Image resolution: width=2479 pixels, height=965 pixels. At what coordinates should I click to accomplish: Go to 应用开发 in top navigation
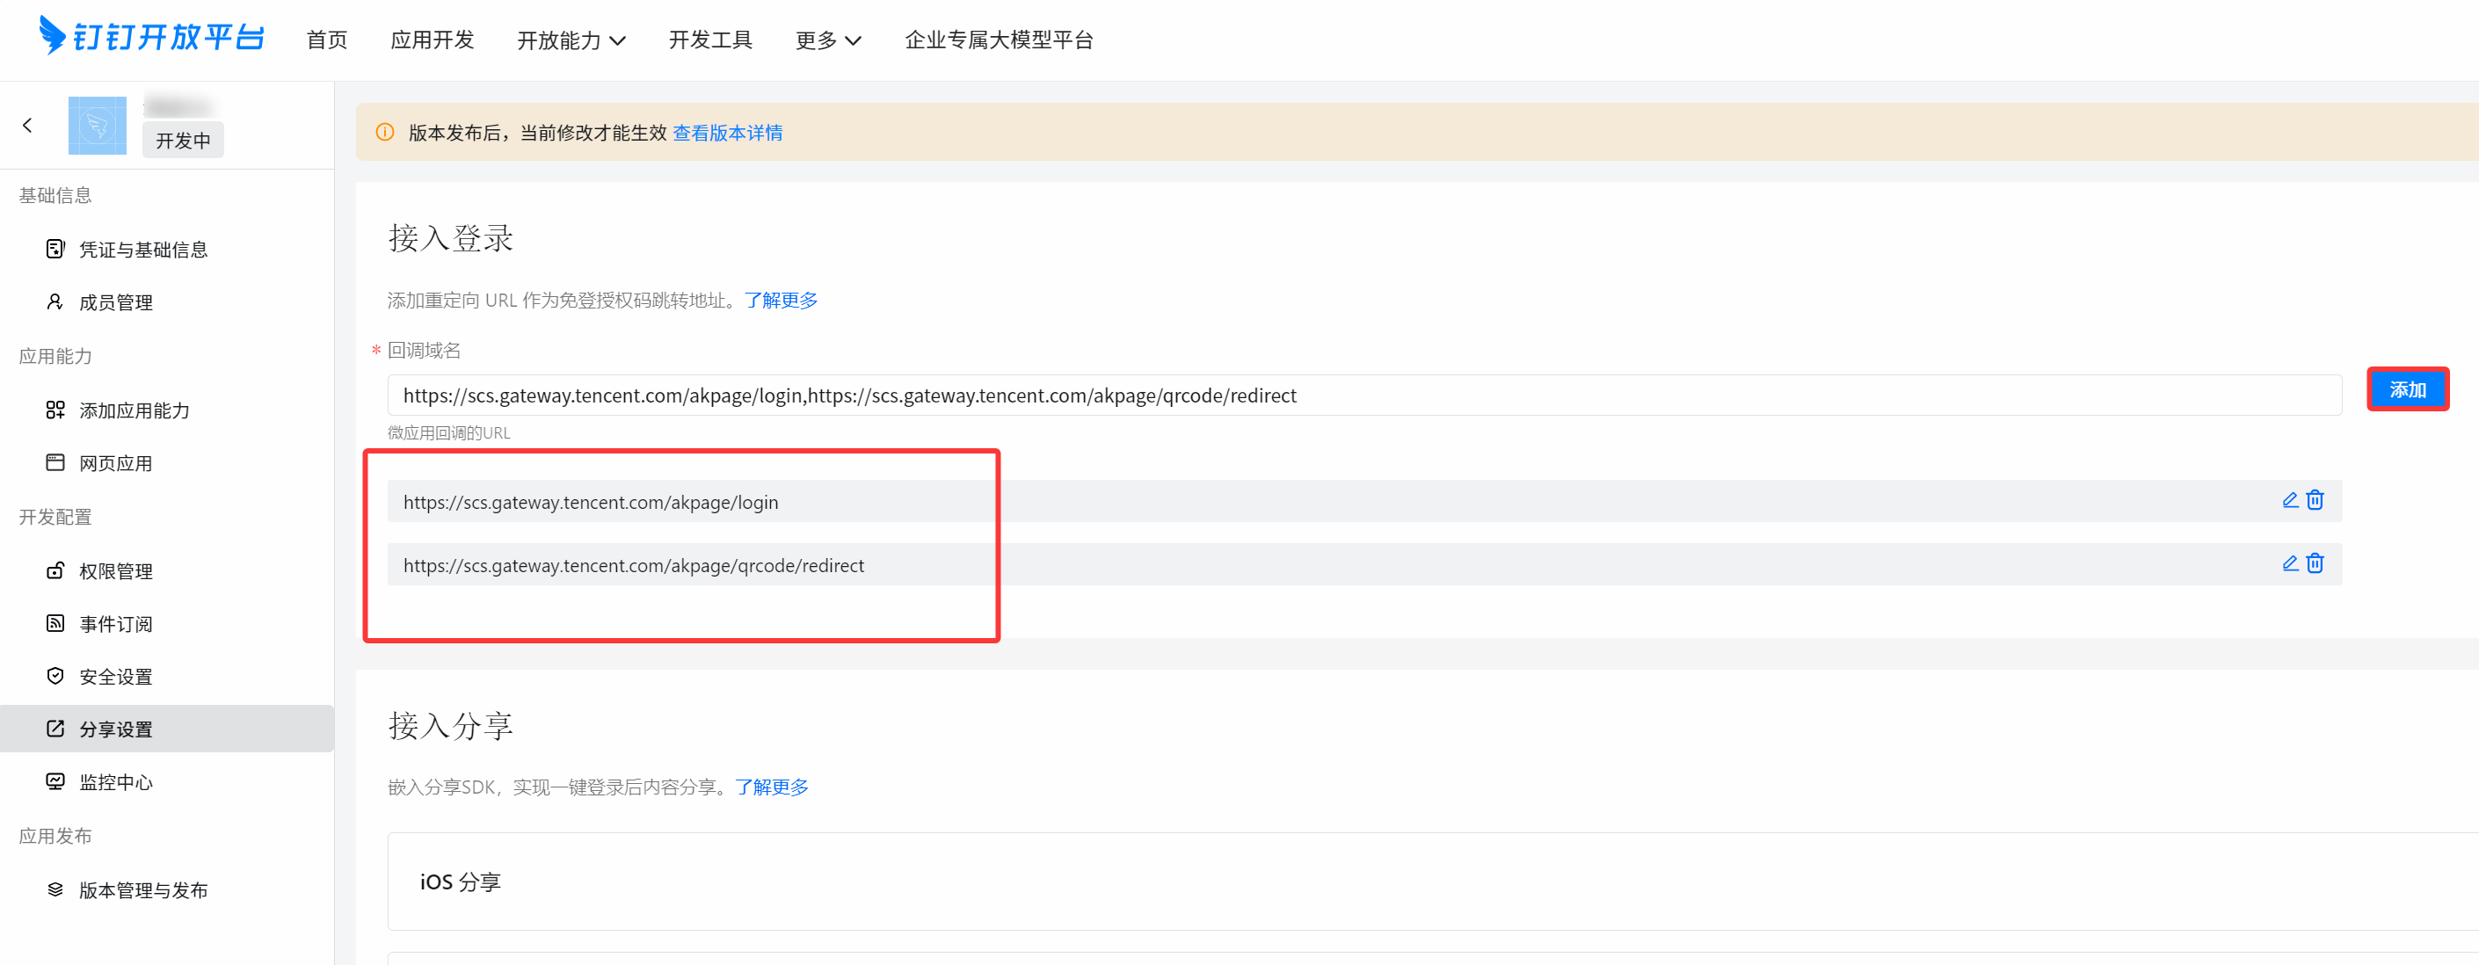pyautogui.click(x=433, y=40)
